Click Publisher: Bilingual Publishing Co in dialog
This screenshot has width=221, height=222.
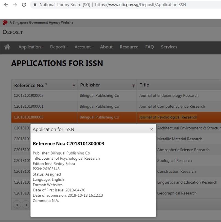point(61,153)
